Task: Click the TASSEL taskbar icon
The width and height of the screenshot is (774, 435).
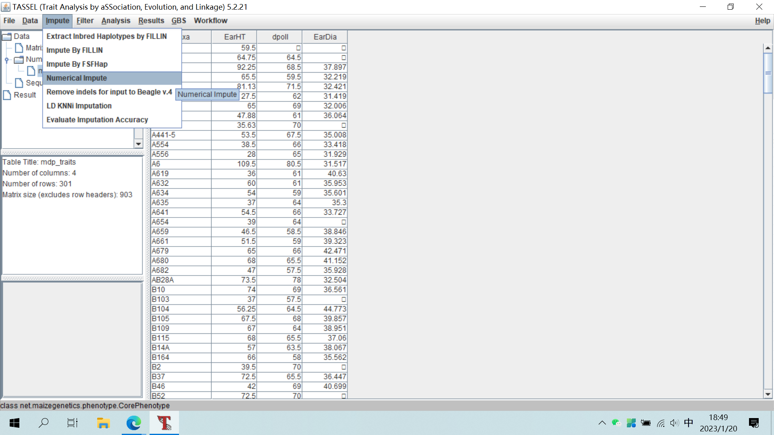Action: [164, 423]
